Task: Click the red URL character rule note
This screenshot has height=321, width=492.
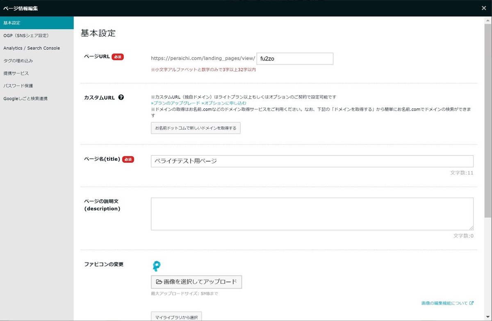Action: (x=203, y=70)
